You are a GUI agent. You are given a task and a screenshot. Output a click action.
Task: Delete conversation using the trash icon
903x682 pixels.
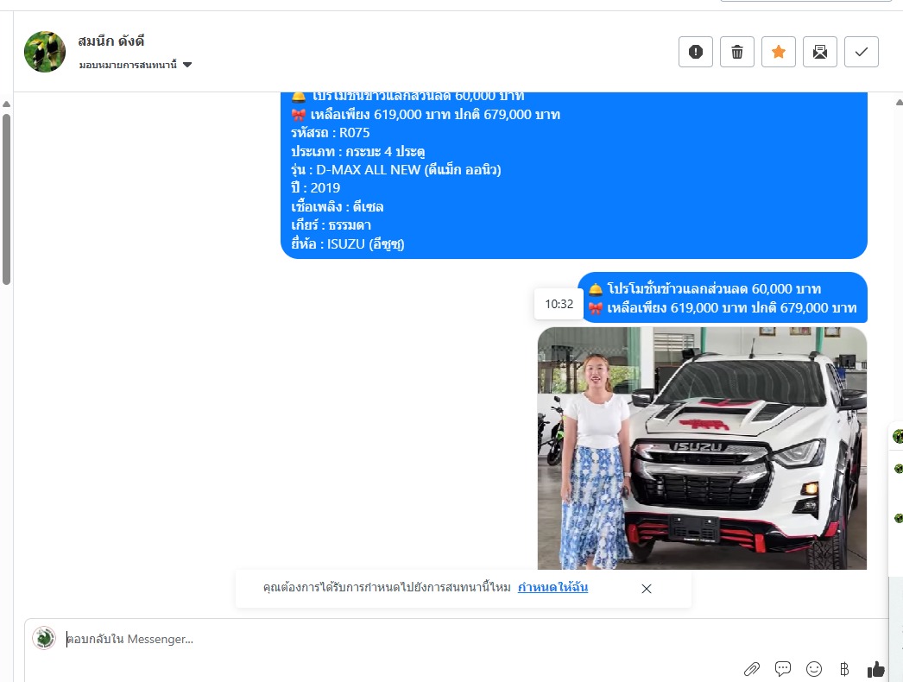[737, 52]
